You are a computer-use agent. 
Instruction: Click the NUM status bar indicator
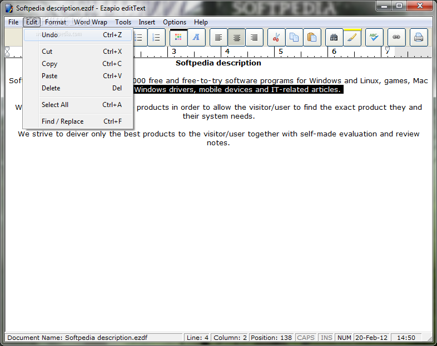(x=344, y=338)
